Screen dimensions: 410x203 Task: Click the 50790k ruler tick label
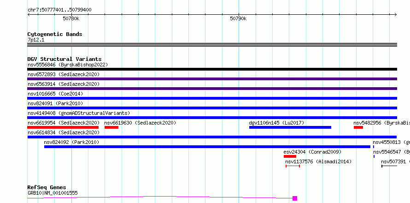[238, 18]
